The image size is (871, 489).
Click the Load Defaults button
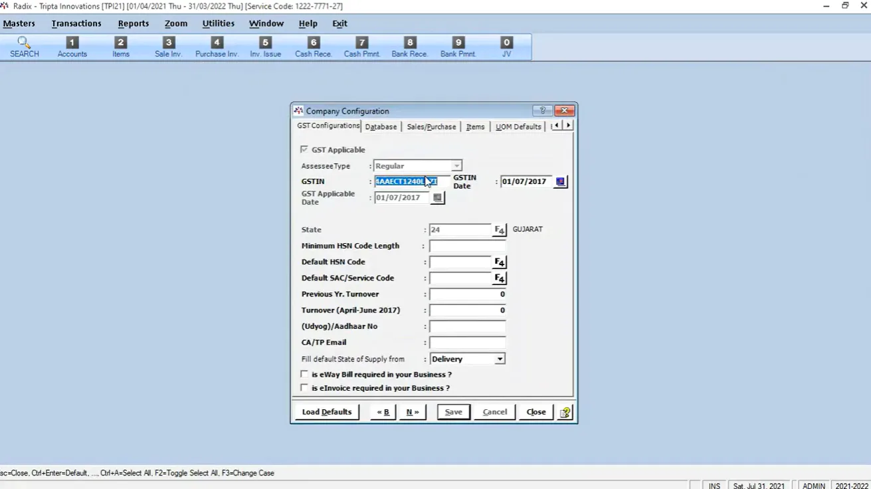tap(327, 412)
